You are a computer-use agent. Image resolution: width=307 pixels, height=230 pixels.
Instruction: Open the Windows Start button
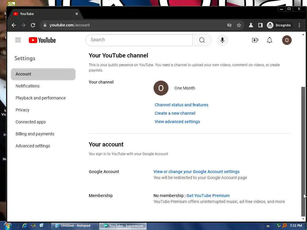pyautogui.click(x=7, y=226)
